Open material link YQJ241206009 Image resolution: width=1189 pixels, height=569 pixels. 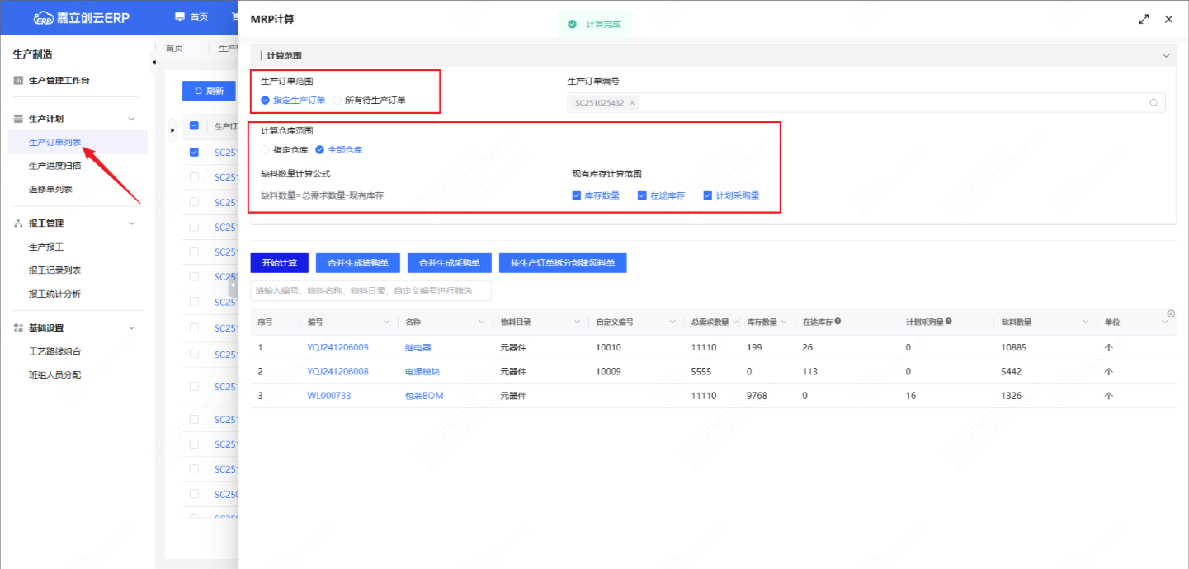click(337, 348)
